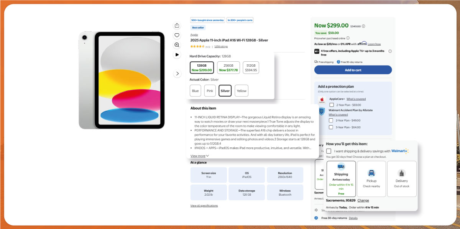Select 512GB storage option
The height and width of the screenshot is (229, 460).
251,68
